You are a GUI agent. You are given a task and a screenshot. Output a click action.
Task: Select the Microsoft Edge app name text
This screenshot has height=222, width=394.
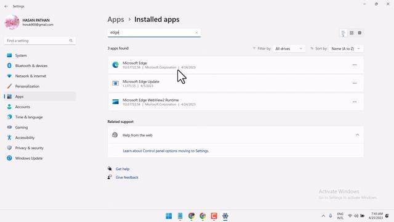(135, 63)
